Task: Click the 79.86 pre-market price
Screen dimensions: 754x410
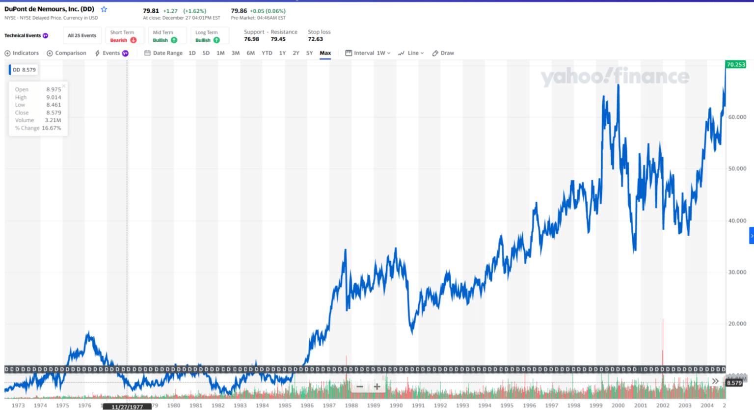Action: (239, 11)
